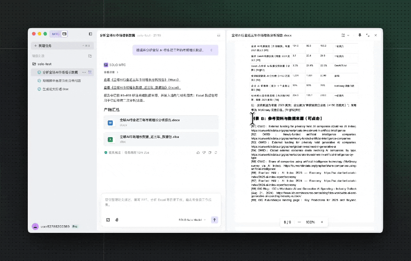The image size is (411, 261).
Task: Open more options for 分析全球AI市场增长数据
Action: pyautogui.click(x=84, y=72)
